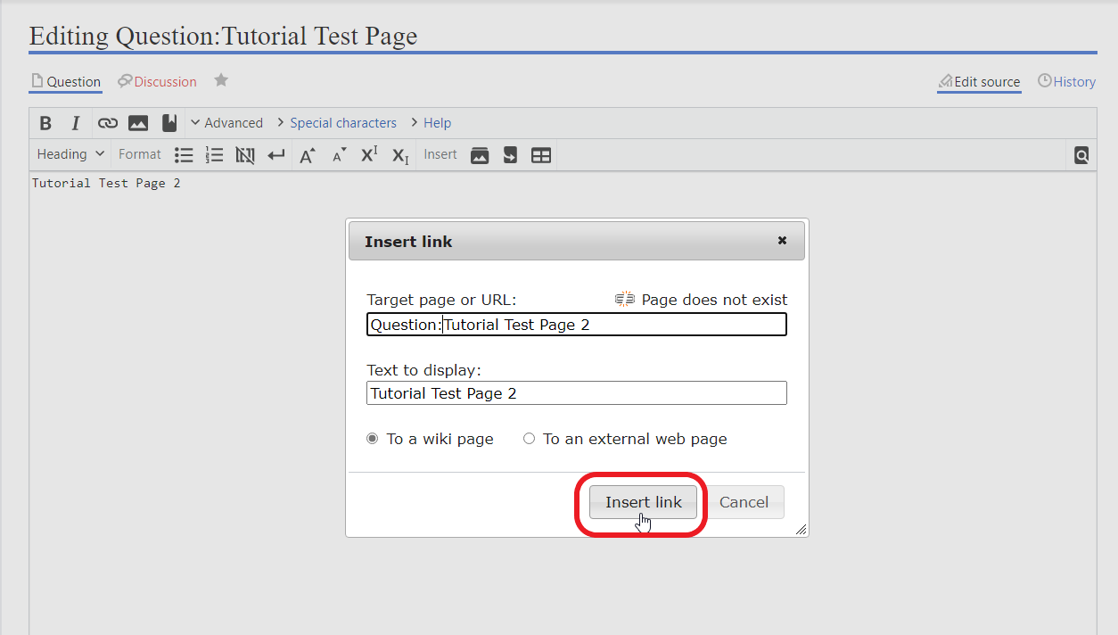Screen dimensions: 1118x635
Task: Click the 'Page does not exist' status text
Action: 714,300
